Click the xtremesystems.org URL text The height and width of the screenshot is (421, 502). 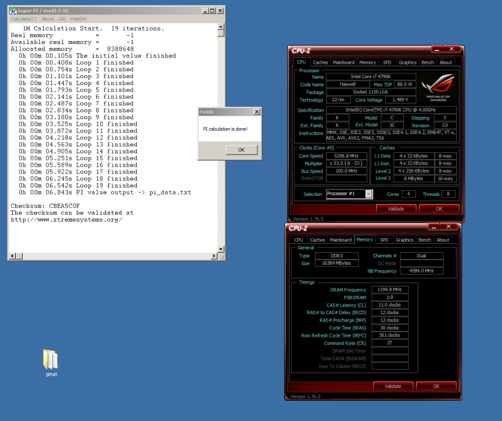66,220
